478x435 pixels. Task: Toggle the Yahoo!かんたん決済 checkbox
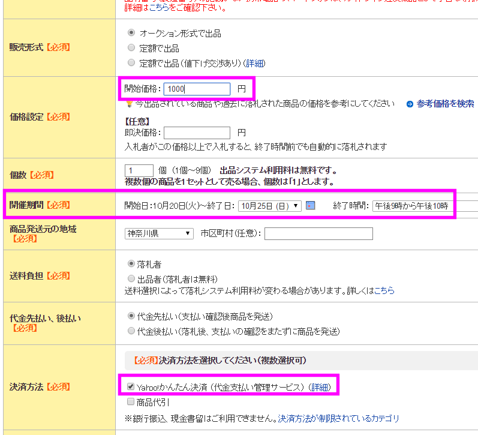click(131, 387)
